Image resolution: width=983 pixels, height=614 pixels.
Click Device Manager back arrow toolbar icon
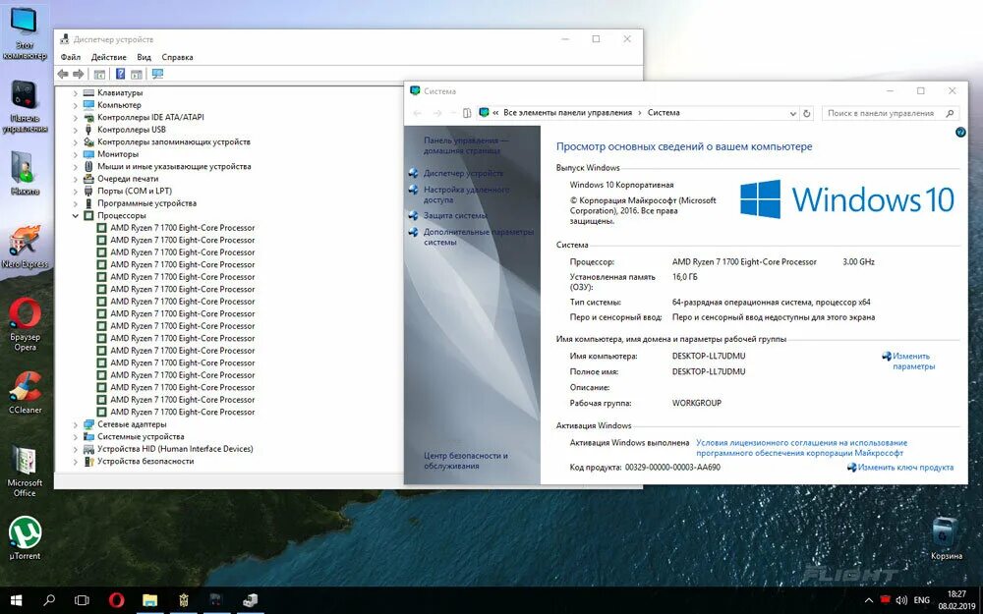pyautogui.click(x=63, y=74)
